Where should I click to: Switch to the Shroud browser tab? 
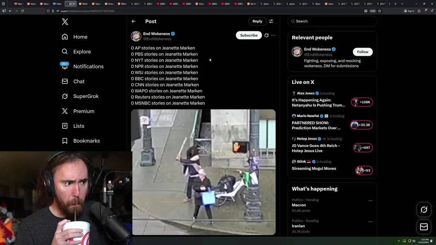[x=109, y=4]
